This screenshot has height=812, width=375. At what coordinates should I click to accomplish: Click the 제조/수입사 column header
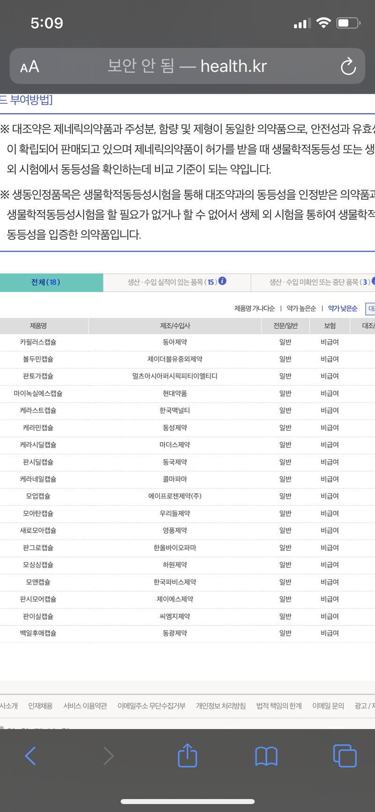[x=175, y=326]
